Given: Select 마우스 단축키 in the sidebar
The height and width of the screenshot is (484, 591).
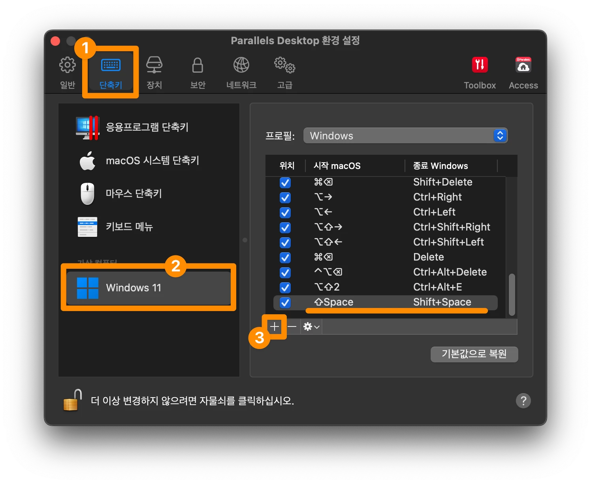Looking at the screenshot, I should (149, 193).
